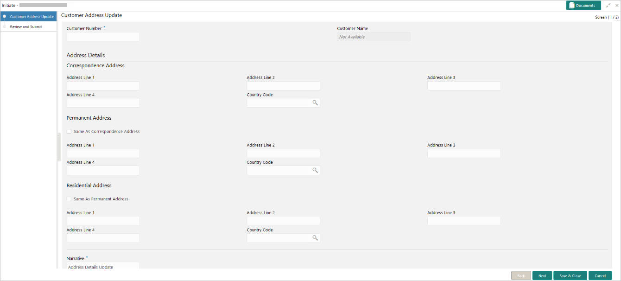621x281 pixels.
Task: Select Customer Address Update step
Action: click(x=32, y=17)
